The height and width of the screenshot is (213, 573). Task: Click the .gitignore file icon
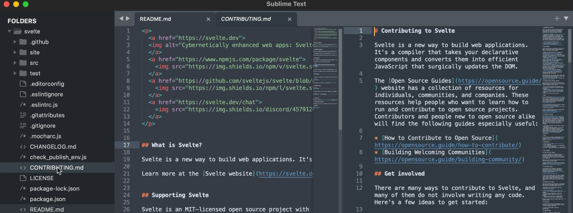pyautogui.click(x=23, y=126)
